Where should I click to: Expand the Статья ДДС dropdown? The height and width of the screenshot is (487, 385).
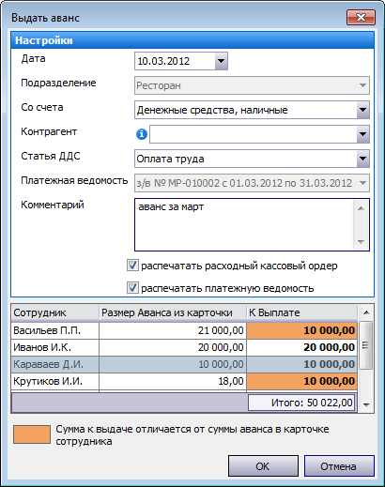[362, 159]
